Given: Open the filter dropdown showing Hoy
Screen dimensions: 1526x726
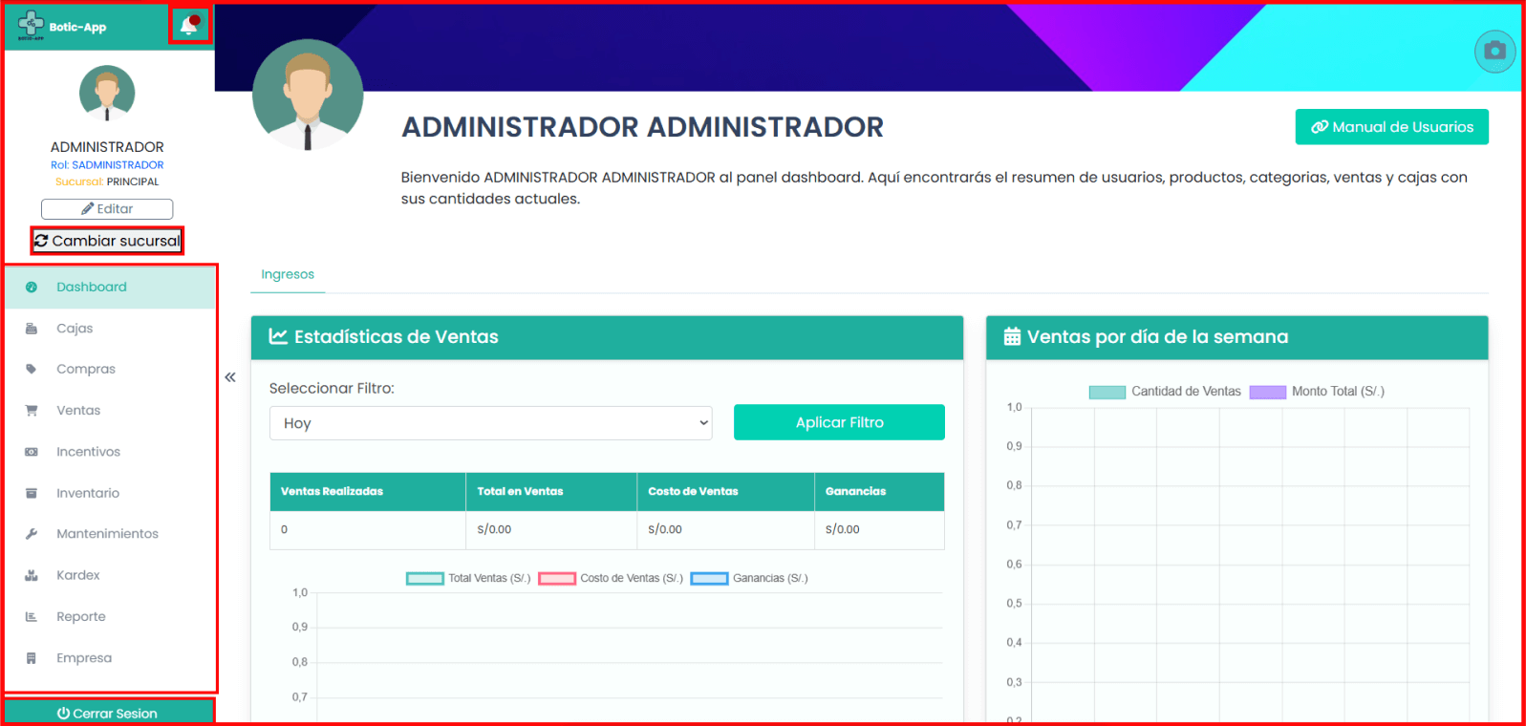Looking at the screenshot, I should [491, 423].
